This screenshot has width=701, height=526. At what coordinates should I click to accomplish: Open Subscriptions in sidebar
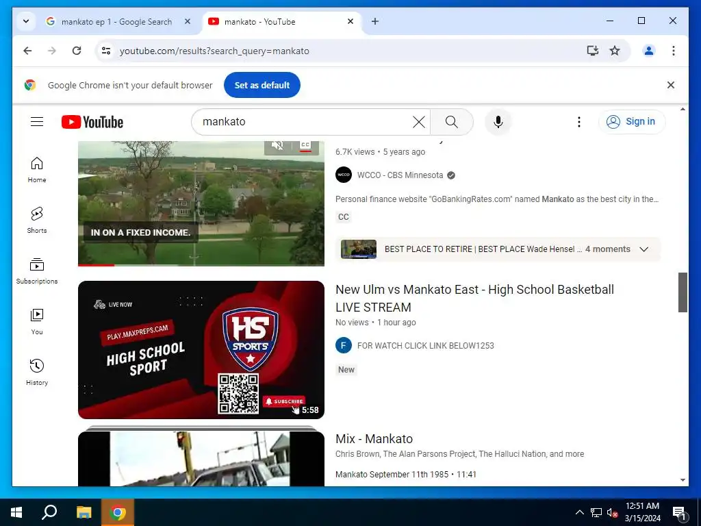coord(37,271)
